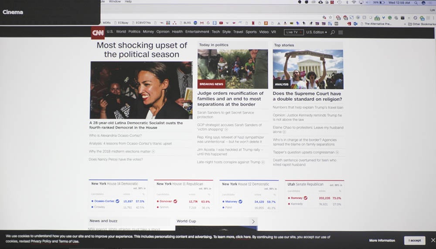This screenshot has height=249, width=436.
Task: Click the Ocasio-Cortez main photo
Action: [141, 90]
